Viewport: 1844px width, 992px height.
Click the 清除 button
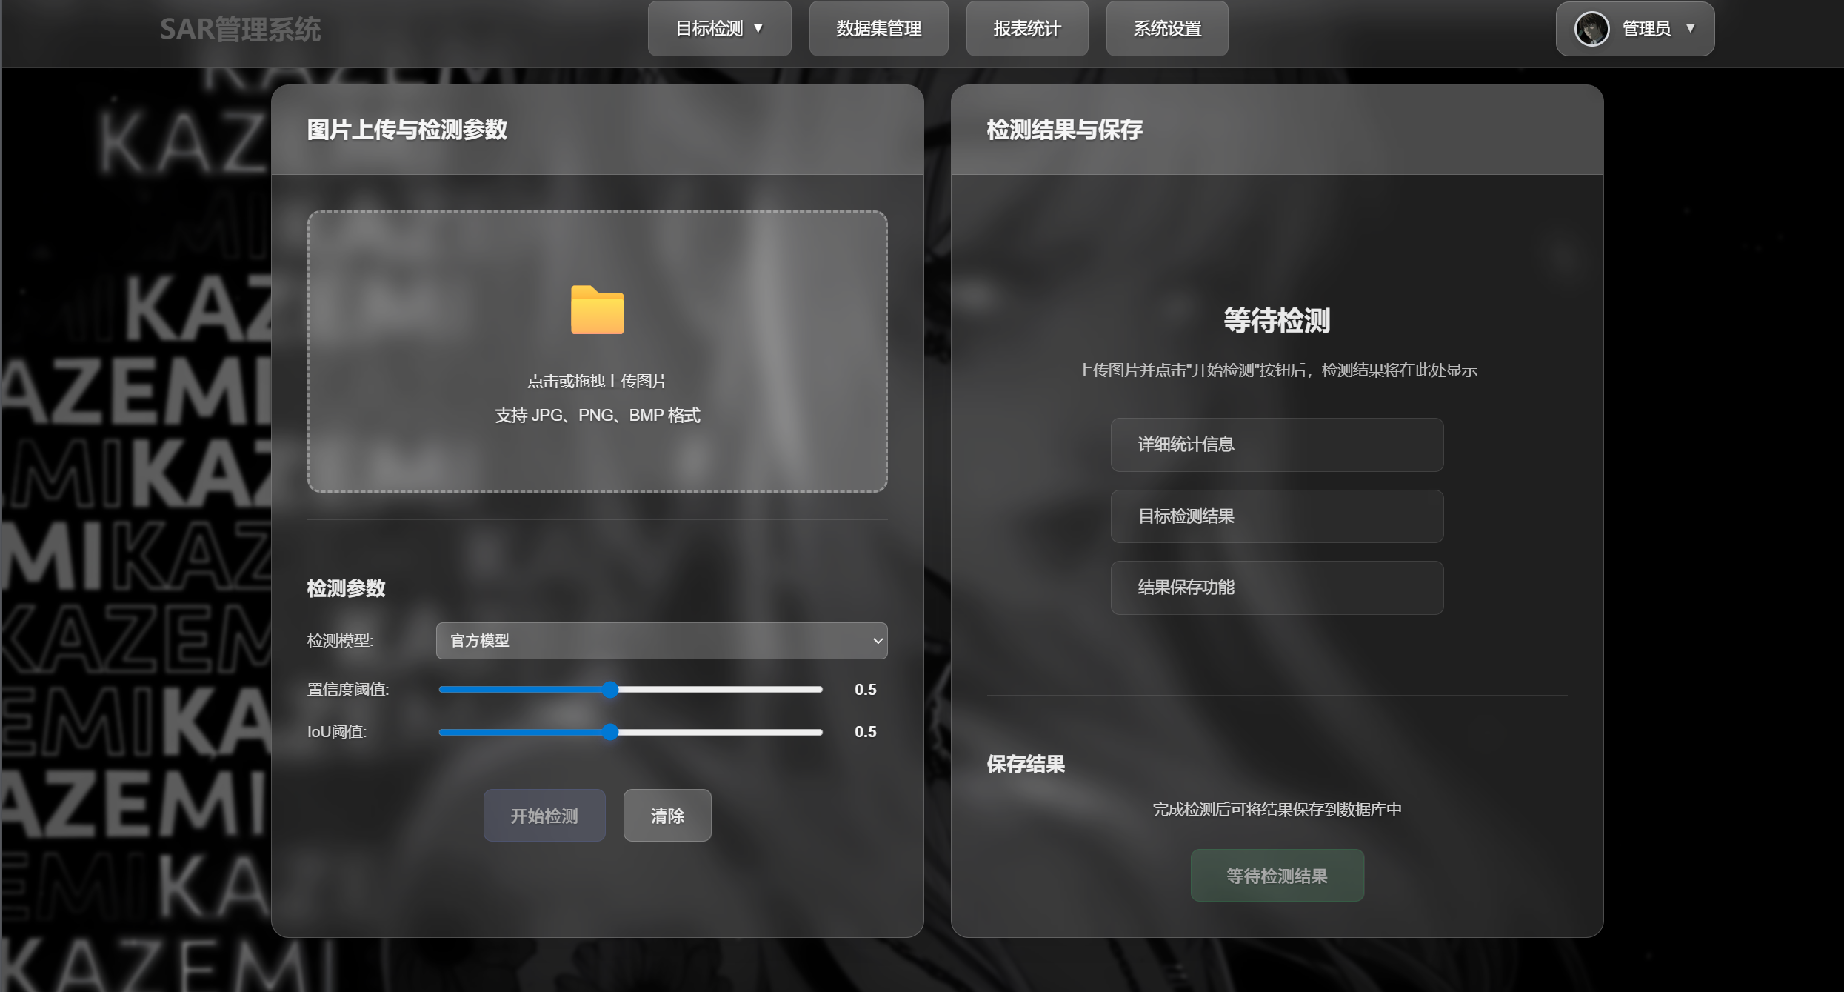click(x=667, y=816)
